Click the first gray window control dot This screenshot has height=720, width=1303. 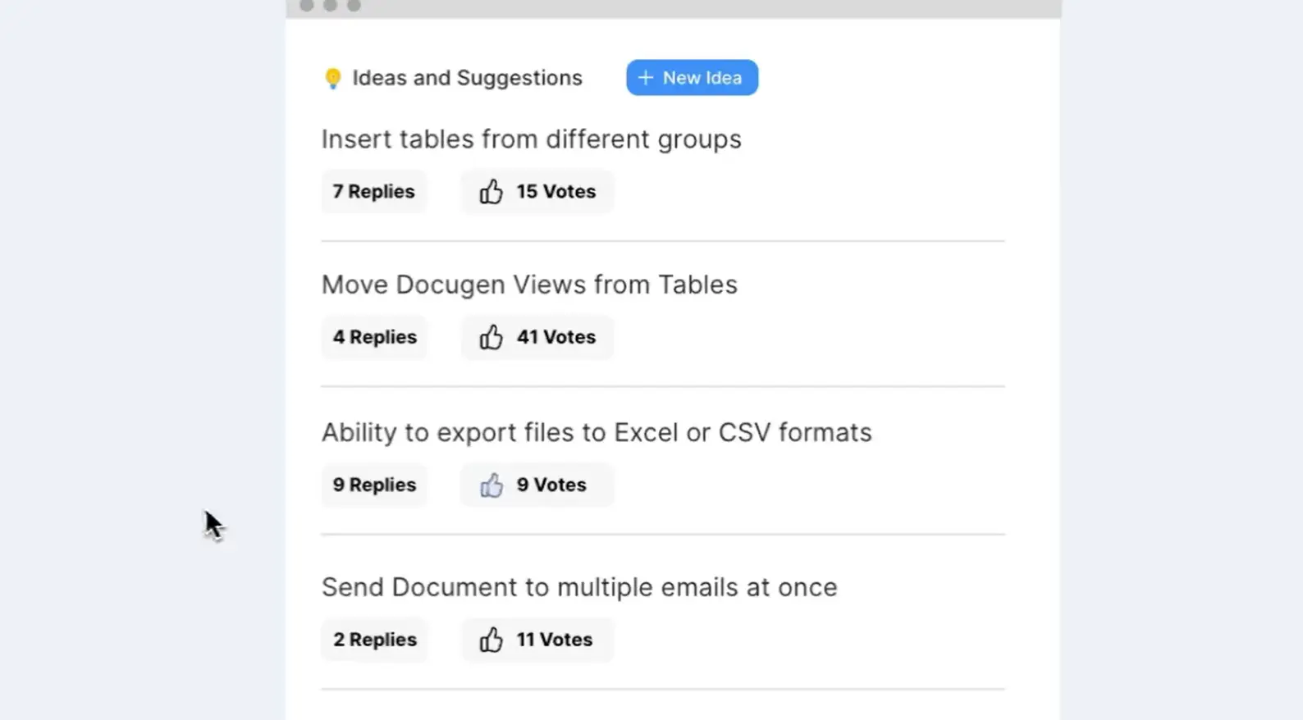(x=307, y=6)
